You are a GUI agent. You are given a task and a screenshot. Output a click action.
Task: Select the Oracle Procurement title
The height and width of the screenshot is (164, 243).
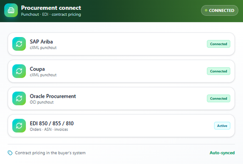(x=53, y=96)
